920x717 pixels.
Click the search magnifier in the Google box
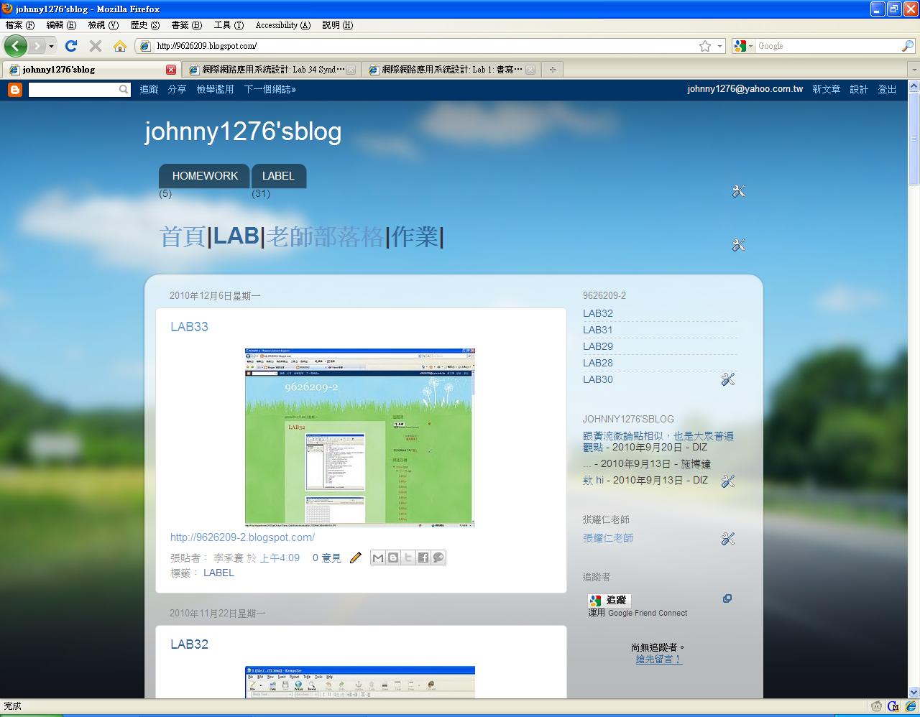pyautogui.click(x=908, y=46)
